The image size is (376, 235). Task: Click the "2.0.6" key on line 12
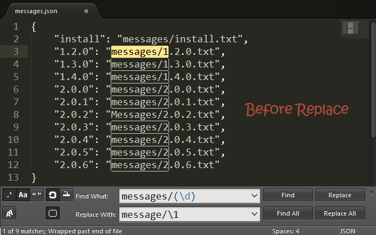pos(74,165)
